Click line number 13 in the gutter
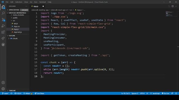 [36, 55]
